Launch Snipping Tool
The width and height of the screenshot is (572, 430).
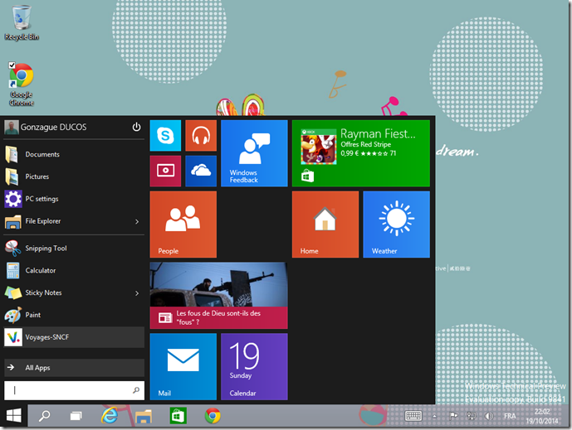point(74,249)
